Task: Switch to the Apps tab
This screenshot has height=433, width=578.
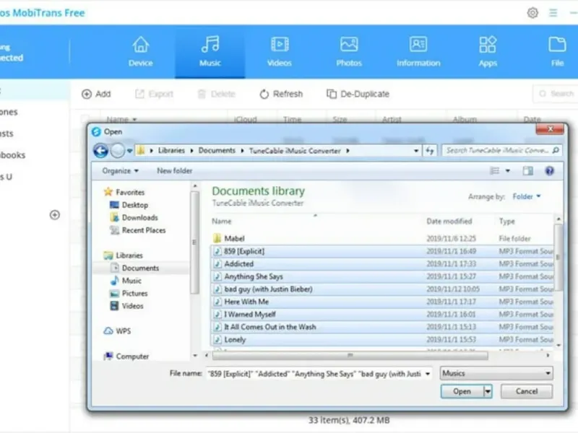Action: (488, 51)
